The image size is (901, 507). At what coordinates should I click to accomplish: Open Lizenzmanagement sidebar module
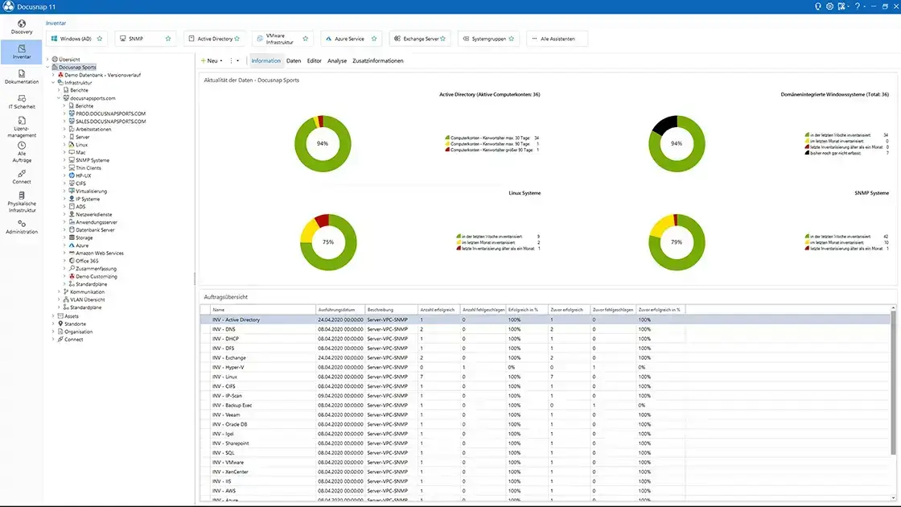click(x=21, y=127)
